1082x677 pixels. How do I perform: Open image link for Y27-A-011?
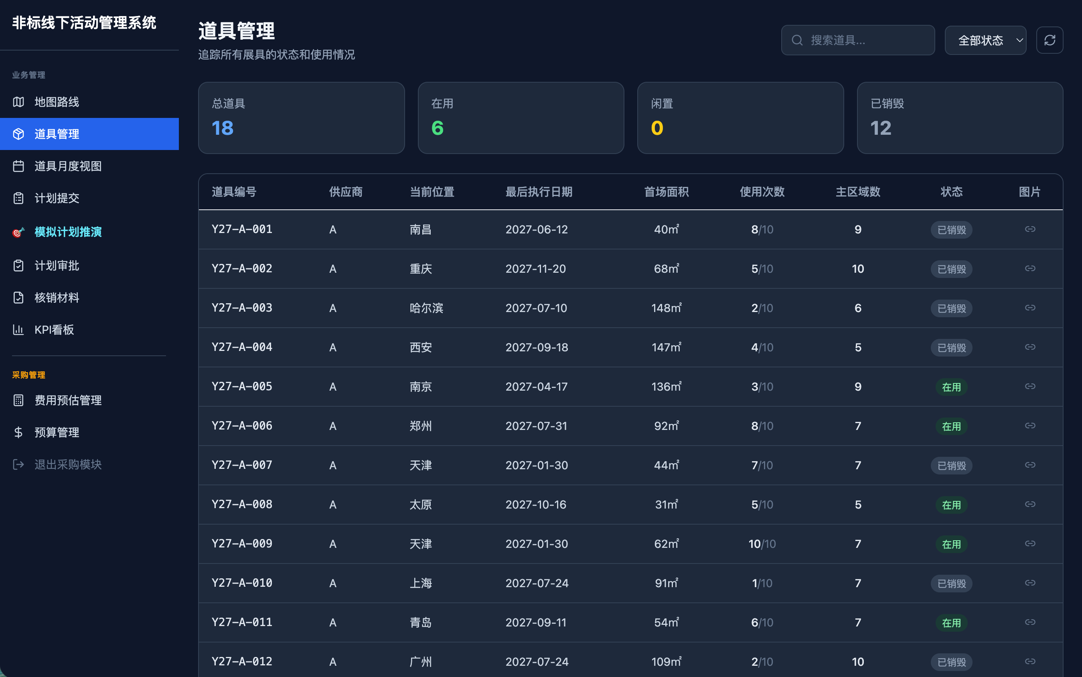tap(1029, 622)
